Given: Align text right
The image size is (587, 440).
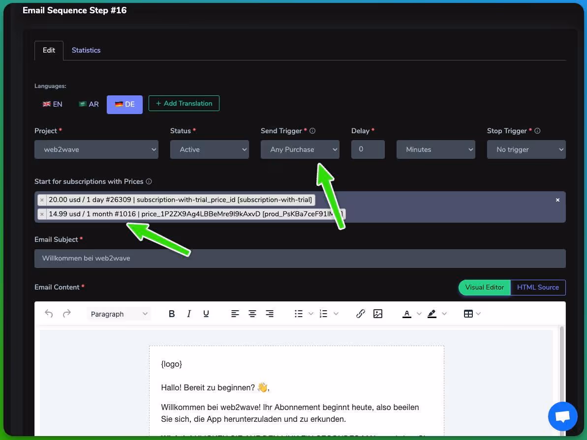Looking at the screenshot, I should pyautogui.click(x=270, y=314).
